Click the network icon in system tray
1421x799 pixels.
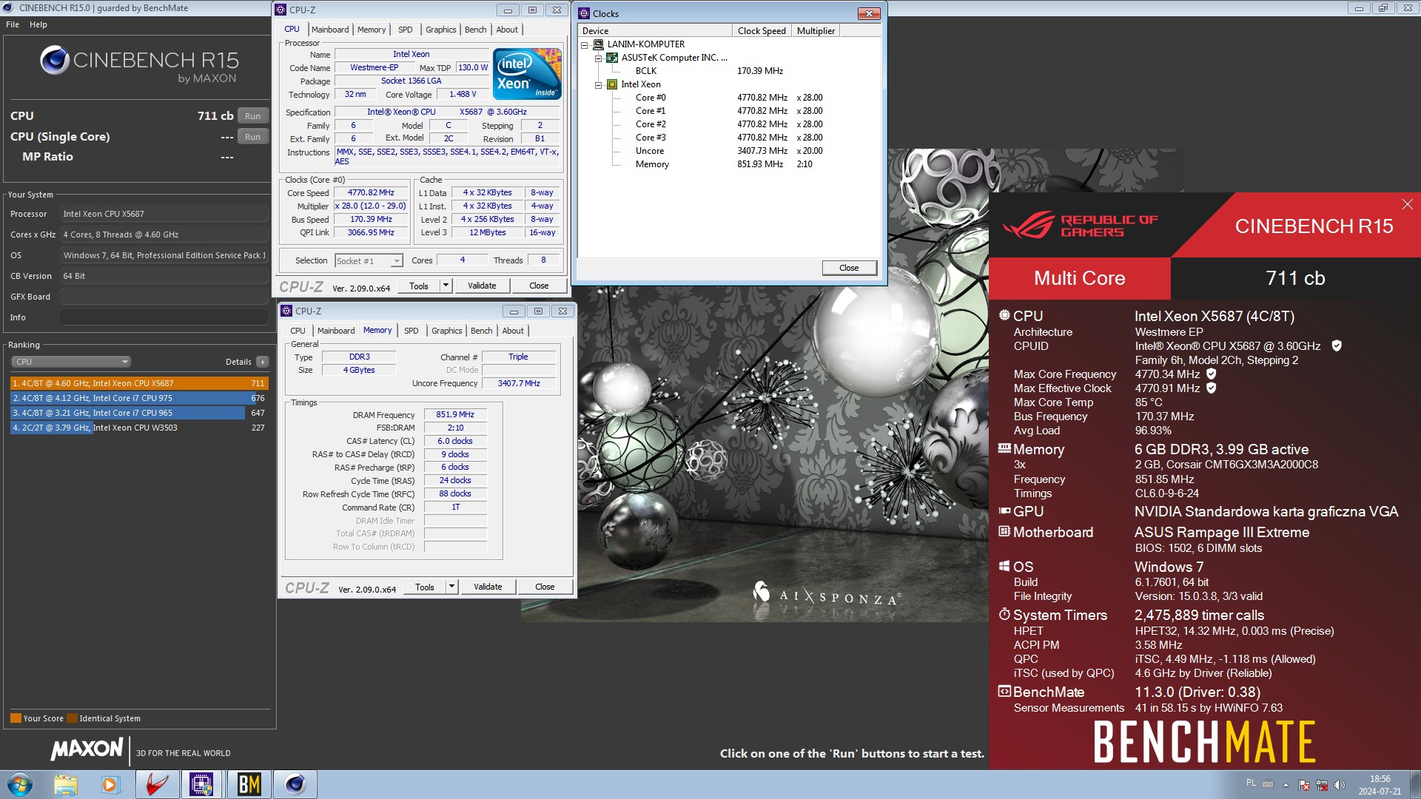[1321, 784]
